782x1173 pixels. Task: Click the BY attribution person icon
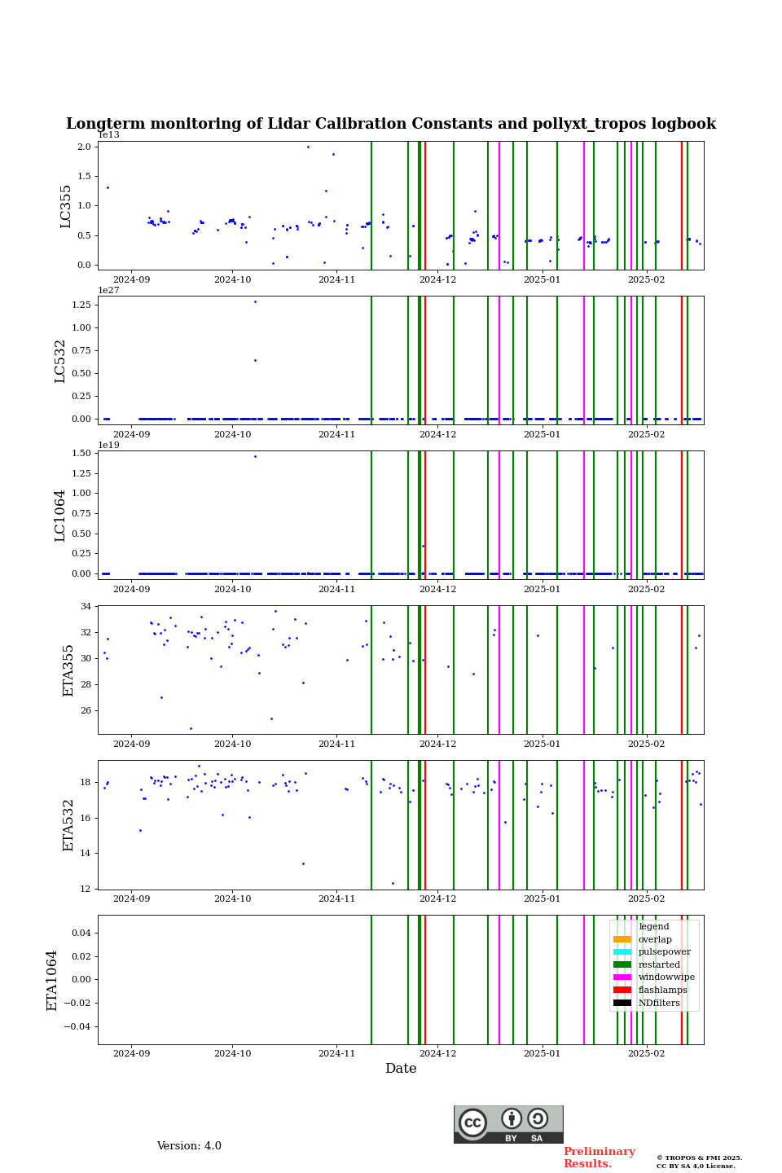(512, 1118)
